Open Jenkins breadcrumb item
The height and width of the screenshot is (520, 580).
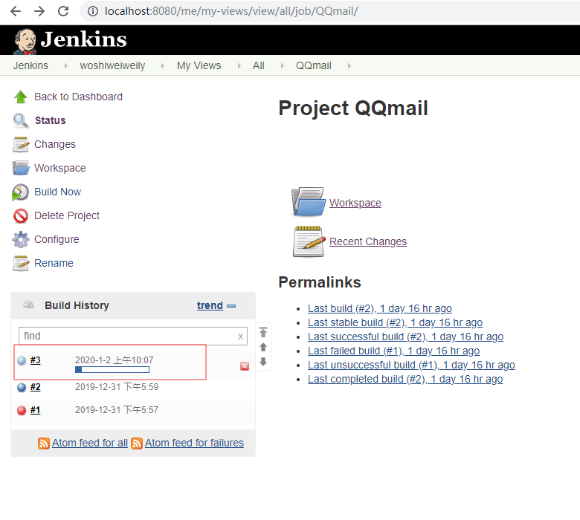coord(30,66)
